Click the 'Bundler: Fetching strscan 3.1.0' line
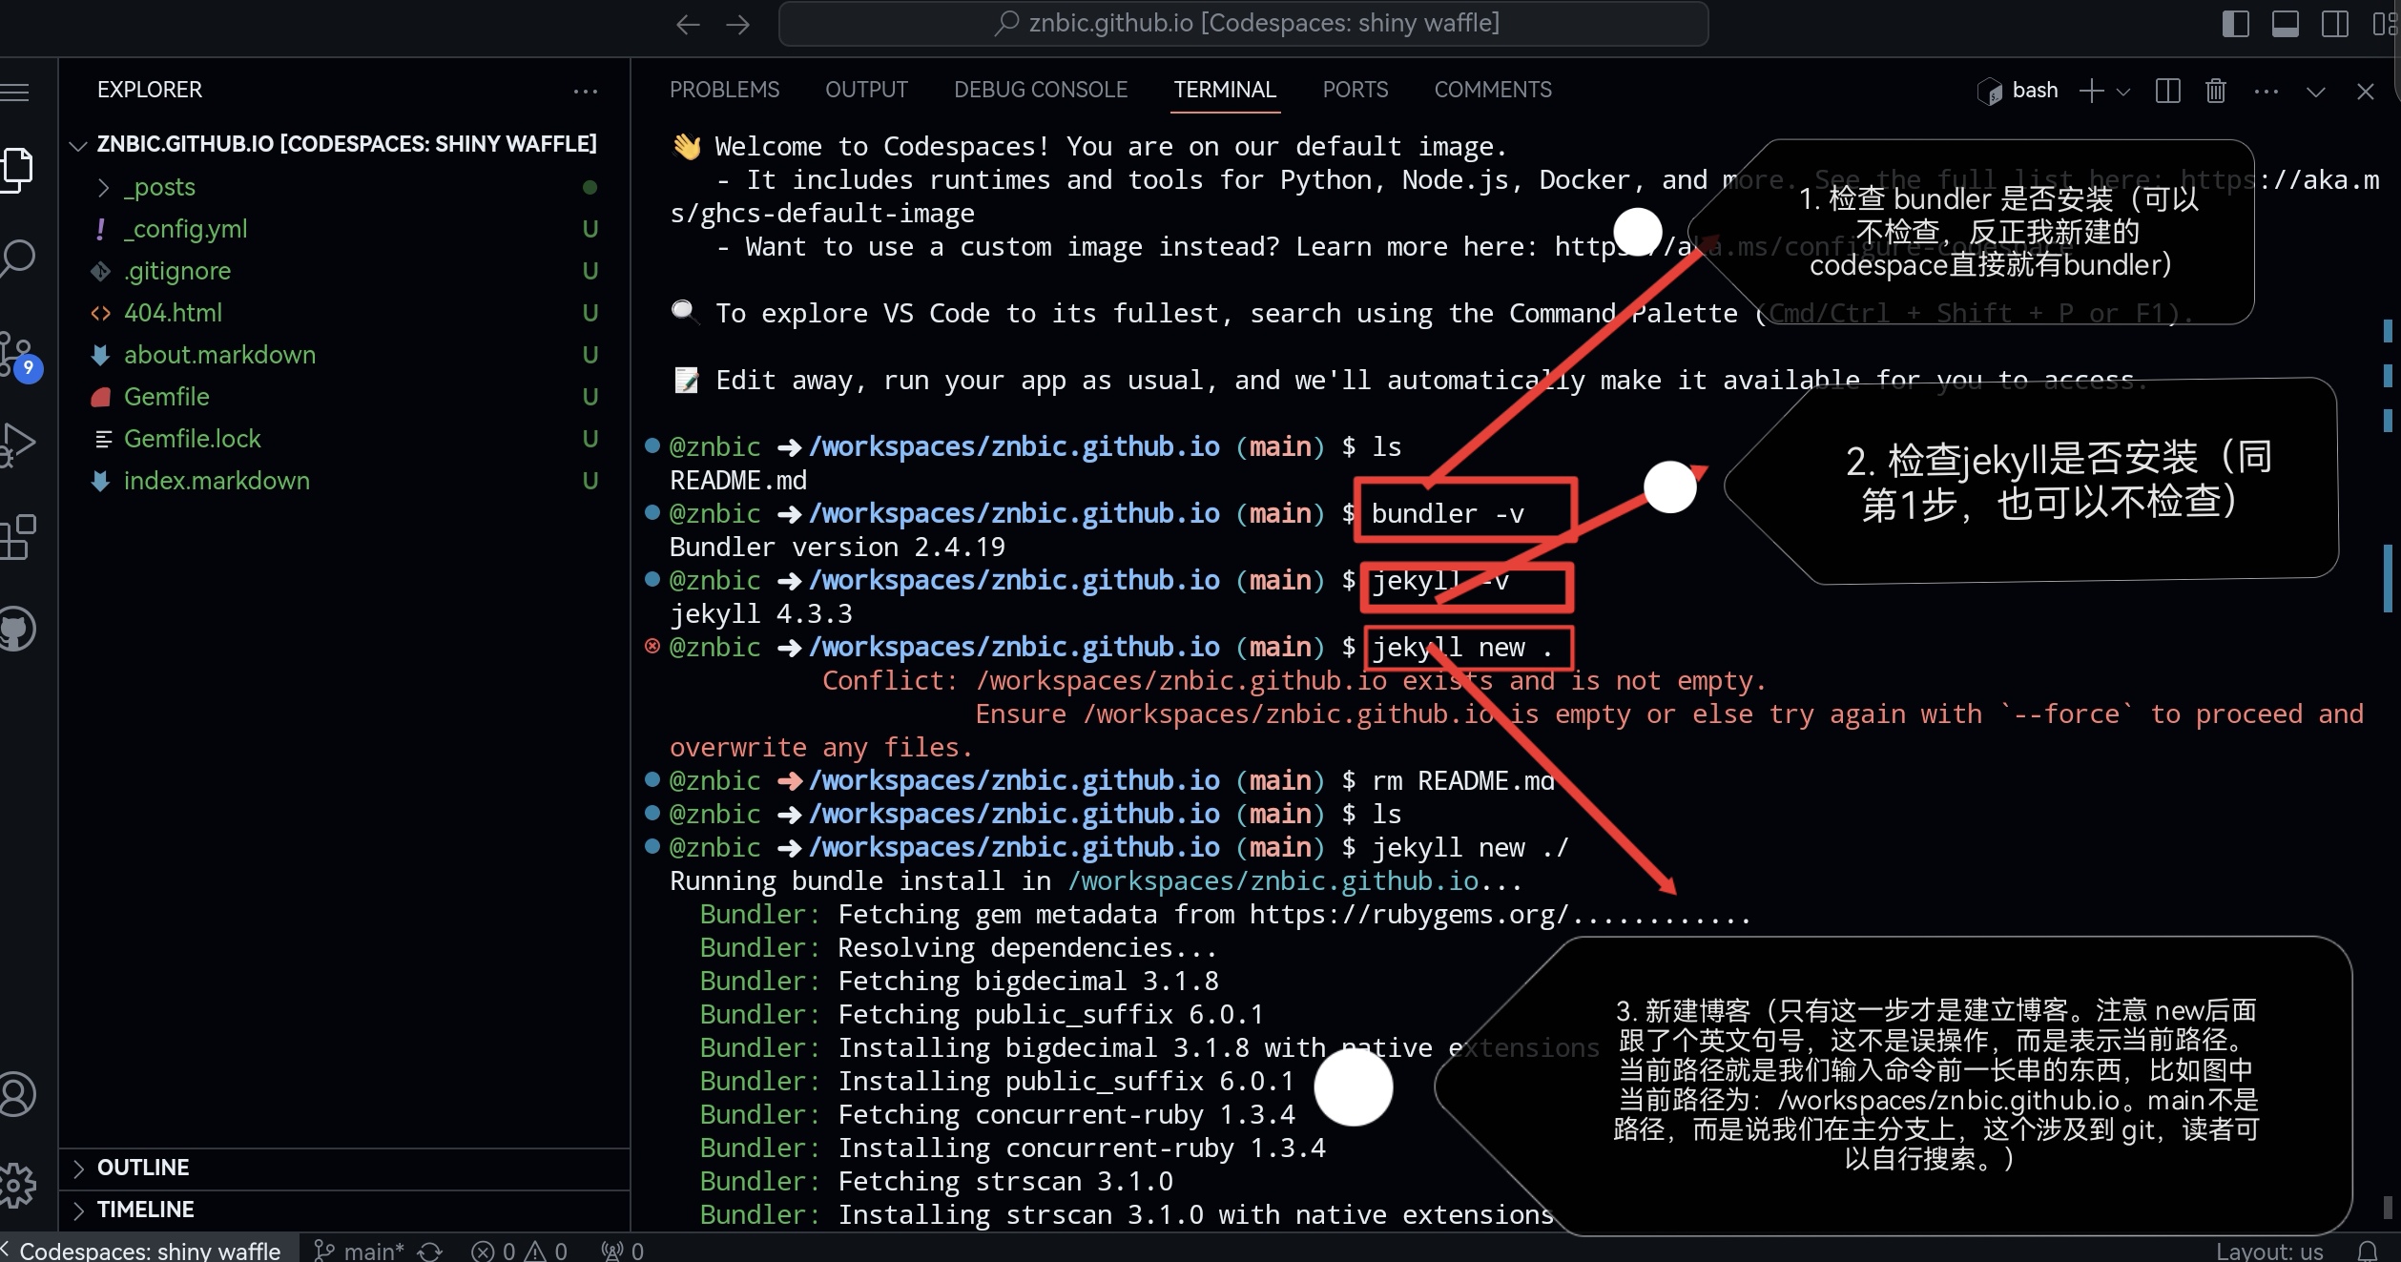This screenshot has height=1262, width=2401. point(936,1182)
